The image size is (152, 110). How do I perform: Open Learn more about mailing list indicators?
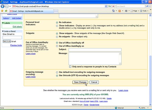[123, 90]
